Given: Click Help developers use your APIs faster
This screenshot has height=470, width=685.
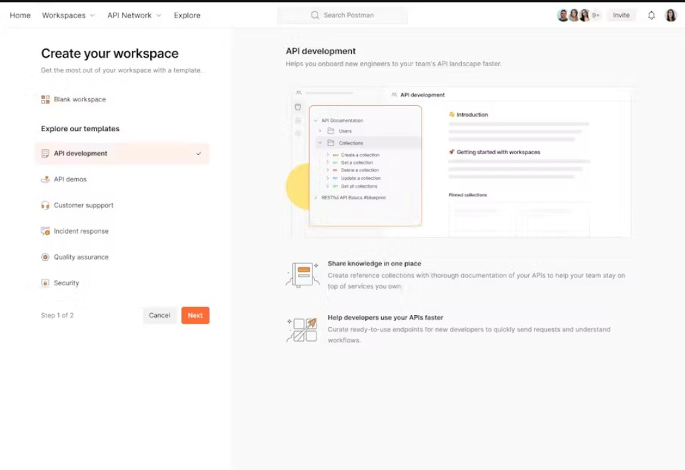Looking at the screenshot, I should click(385, 318).
